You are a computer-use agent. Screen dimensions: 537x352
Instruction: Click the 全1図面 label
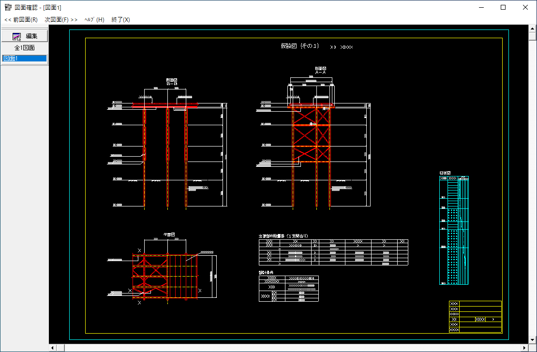tap(24, 48)
